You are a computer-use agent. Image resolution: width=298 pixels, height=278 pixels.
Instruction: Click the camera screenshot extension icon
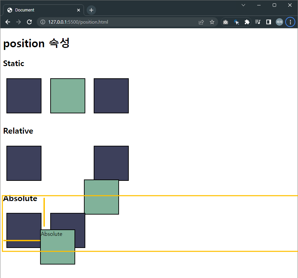pos(225,22)
